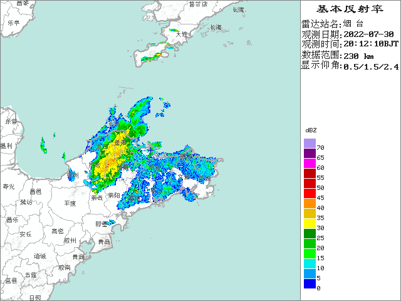Click the 莱阳 city label
Viewport: 401px width, 301px height.
[x=114, y=196]
